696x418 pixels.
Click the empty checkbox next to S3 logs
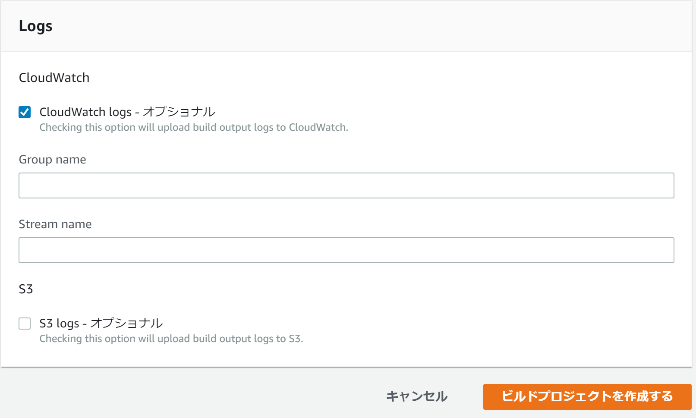pyautogui.click(x=24, y=323)
